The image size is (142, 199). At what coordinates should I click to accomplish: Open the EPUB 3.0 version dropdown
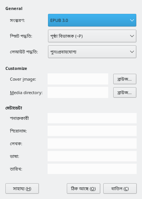pos(92,20)
